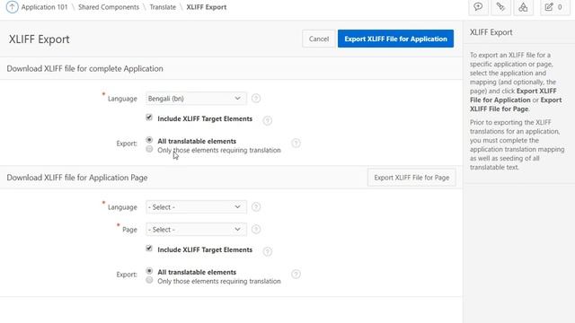The width and height of the screenshot is (575, 323).
Task: Click the XLIFF Export help panel title
Action: 491,32
